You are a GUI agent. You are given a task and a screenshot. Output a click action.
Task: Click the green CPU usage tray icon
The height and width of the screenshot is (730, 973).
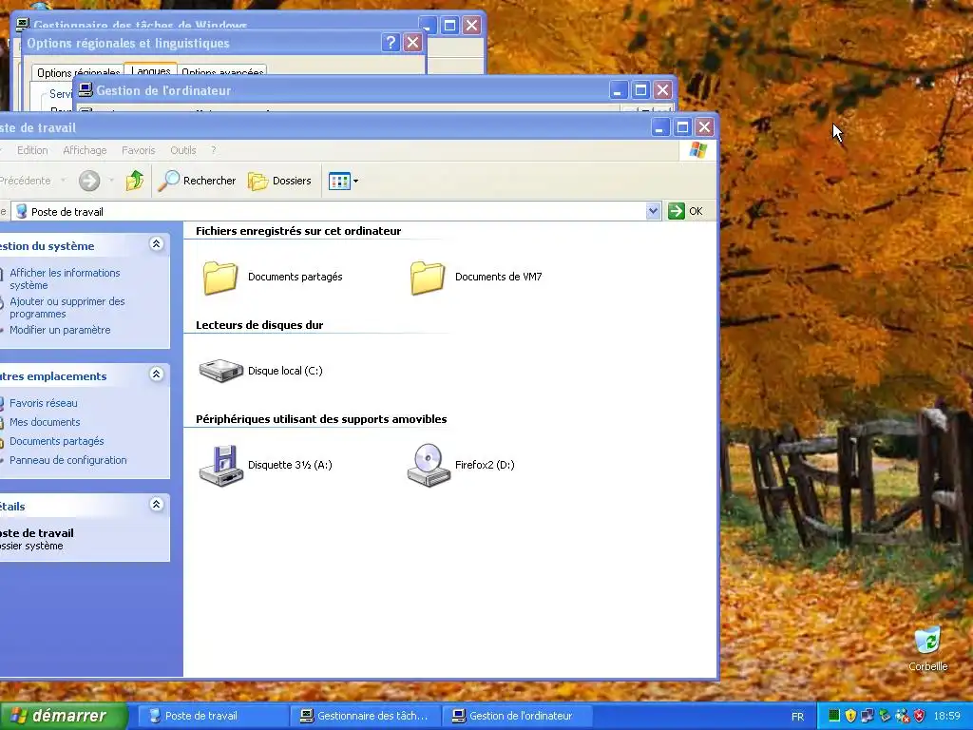(x=833, y=716)
